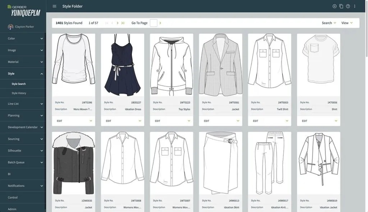The height and width of the screenshot is (212, 368).
Task: Go to the next page arrow
Action: [118, 23]
